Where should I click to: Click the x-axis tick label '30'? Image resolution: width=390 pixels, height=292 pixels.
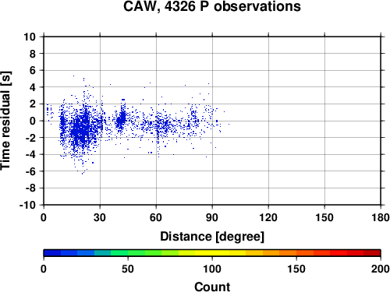[100, 217]
